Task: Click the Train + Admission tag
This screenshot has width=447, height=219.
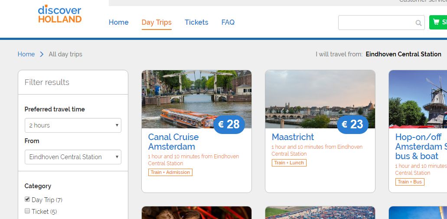Action: [170, 172]
